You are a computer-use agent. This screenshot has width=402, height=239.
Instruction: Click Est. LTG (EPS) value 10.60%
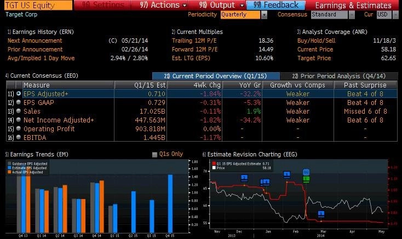265,58
